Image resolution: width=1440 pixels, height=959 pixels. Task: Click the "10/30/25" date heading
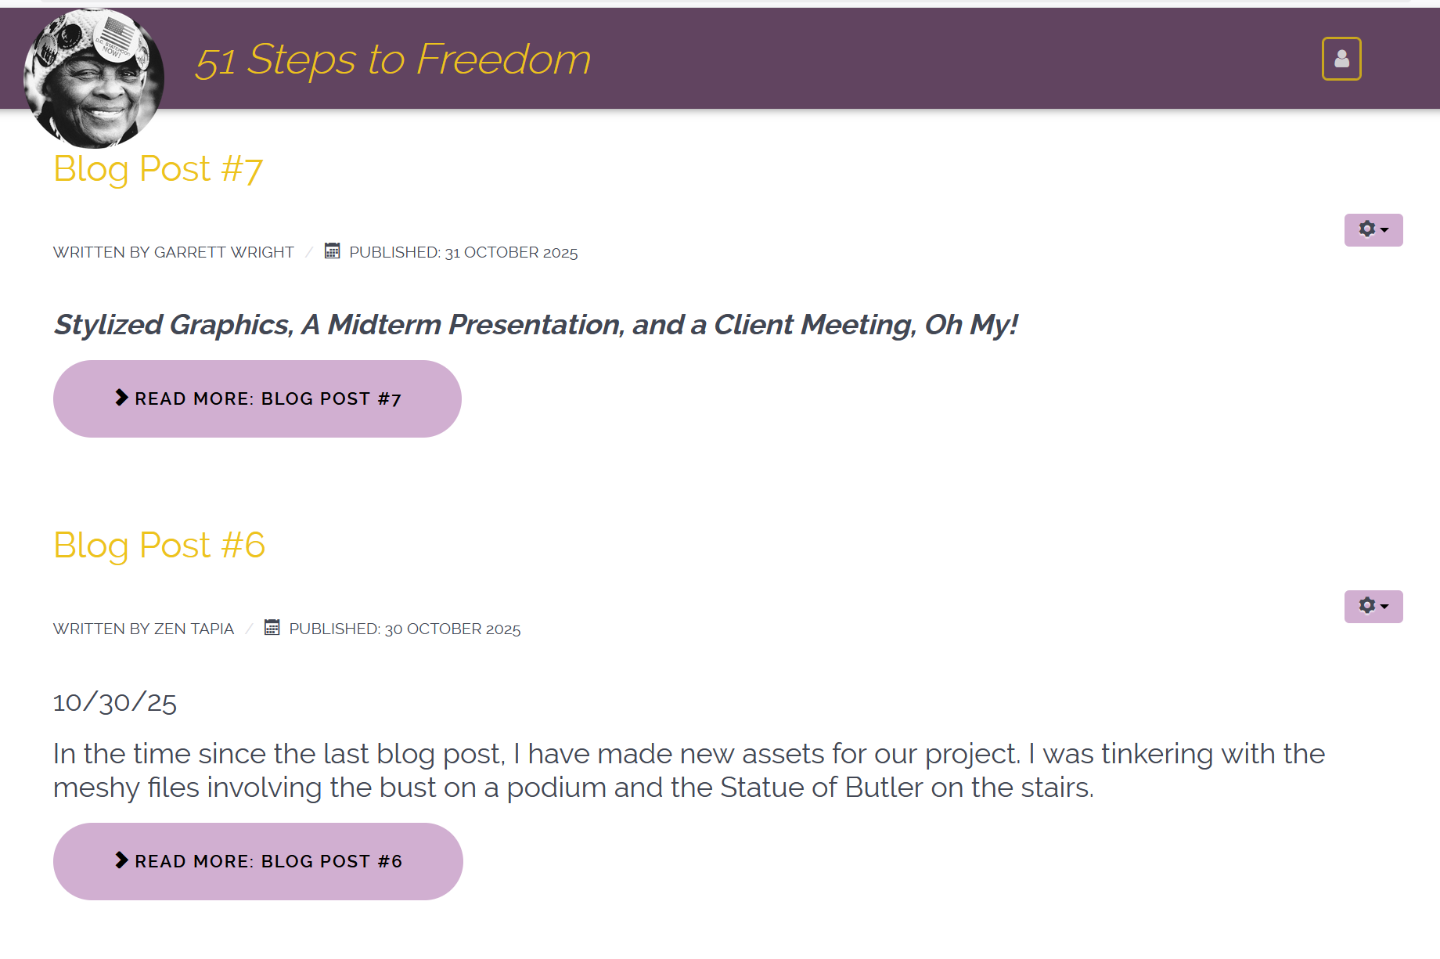click(x=115, y=702)
